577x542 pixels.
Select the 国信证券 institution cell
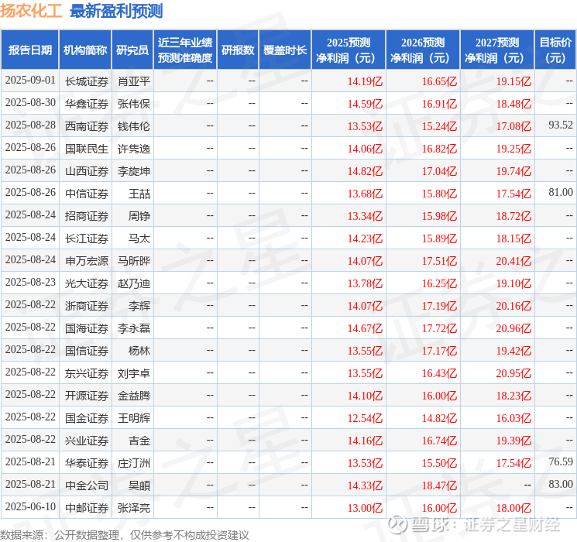point(87,350)
